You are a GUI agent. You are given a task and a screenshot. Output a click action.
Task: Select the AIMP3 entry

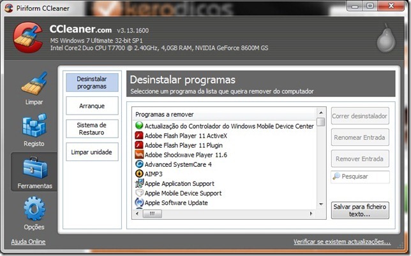coord(149,174)
